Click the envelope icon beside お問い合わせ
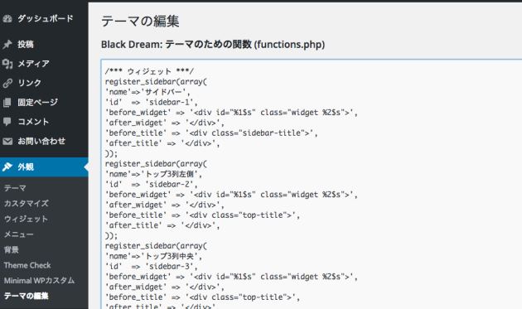The width and height of the screenshot is (522, 309). pos(7,141)
